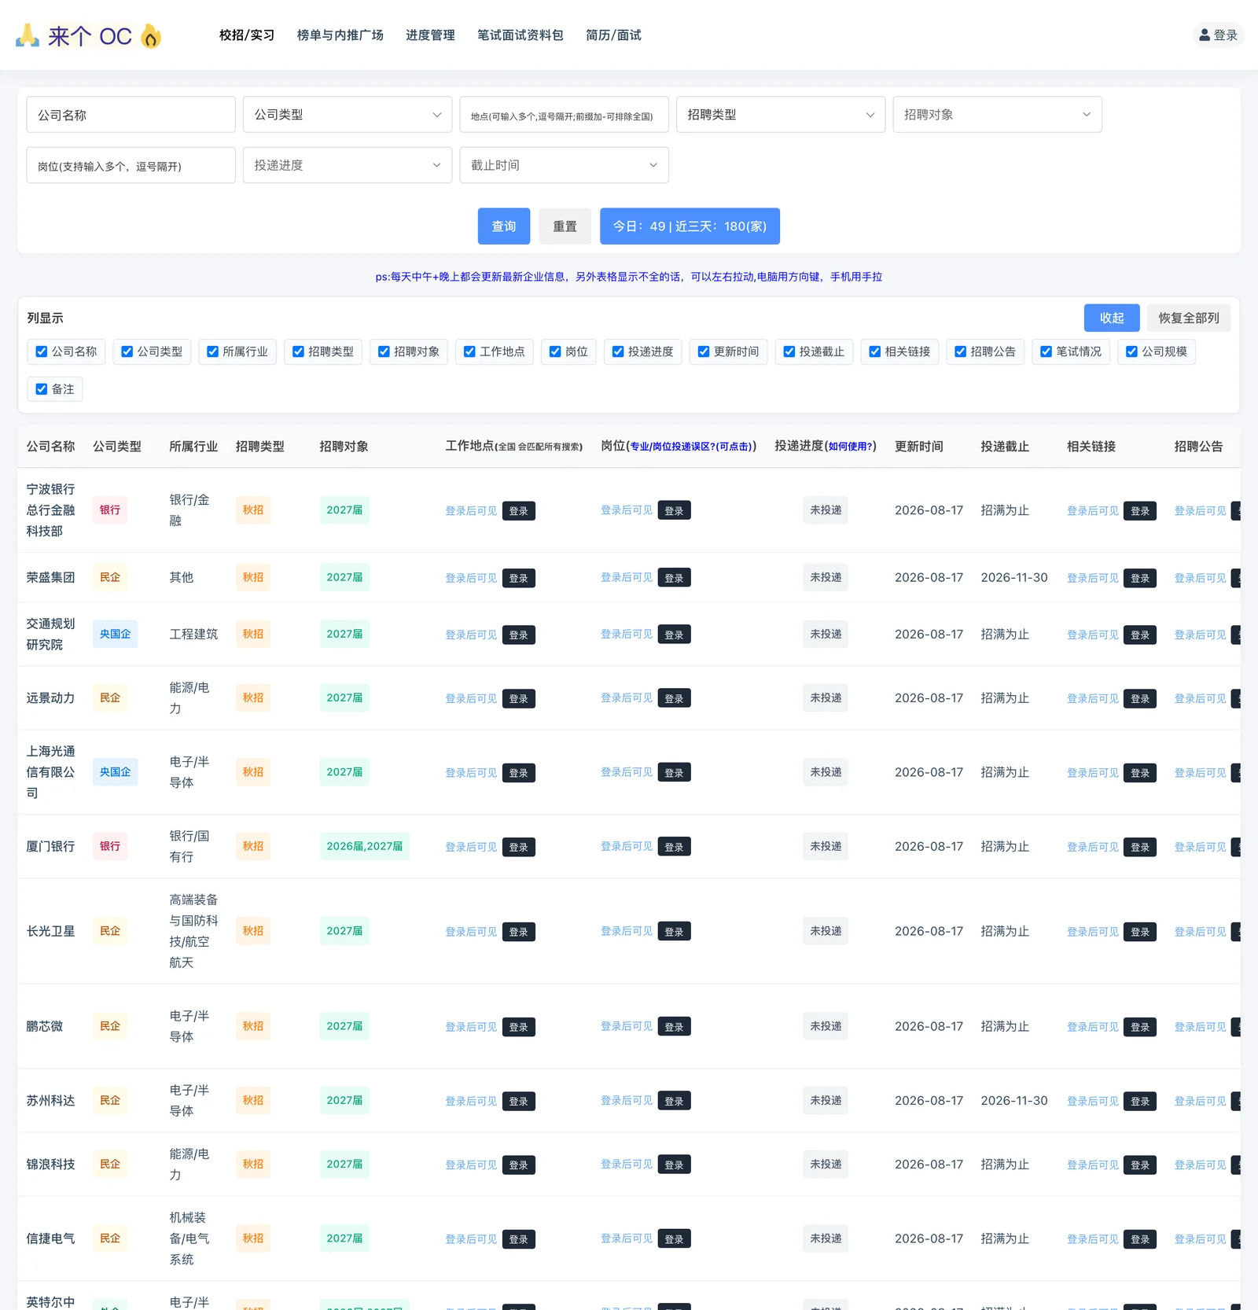Viewport: 1258px width, 1310px height.
Task: Click company name 长光卫星
Action: [51, 931]
